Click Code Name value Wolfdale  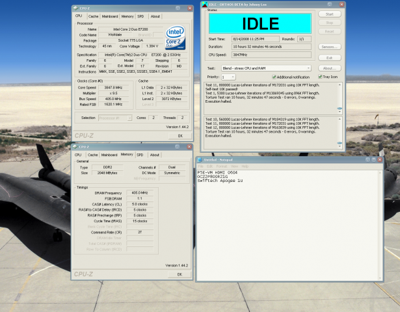114,34
